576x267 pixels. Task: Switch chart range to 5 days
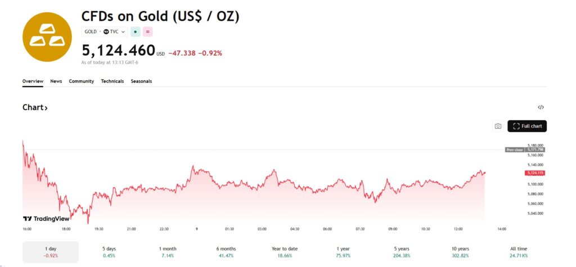(109, 252)
